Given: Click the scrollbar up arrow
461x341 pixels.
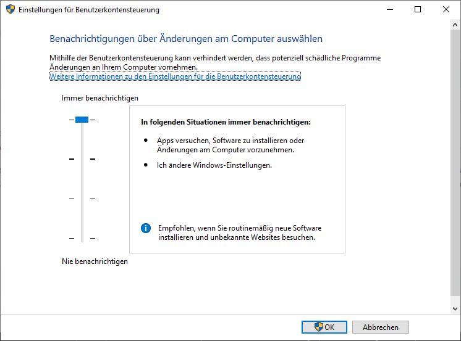Looking at the screenshot, I should (x=455, y=25).
